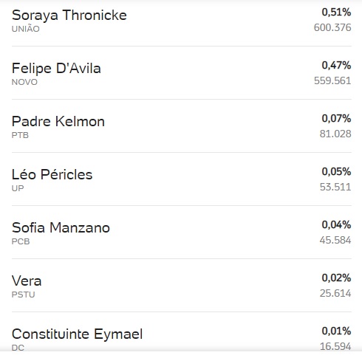The height and width of the screenshot is (358, 362).
Task: Click the PSTU party label
Action: pos(24,295)
